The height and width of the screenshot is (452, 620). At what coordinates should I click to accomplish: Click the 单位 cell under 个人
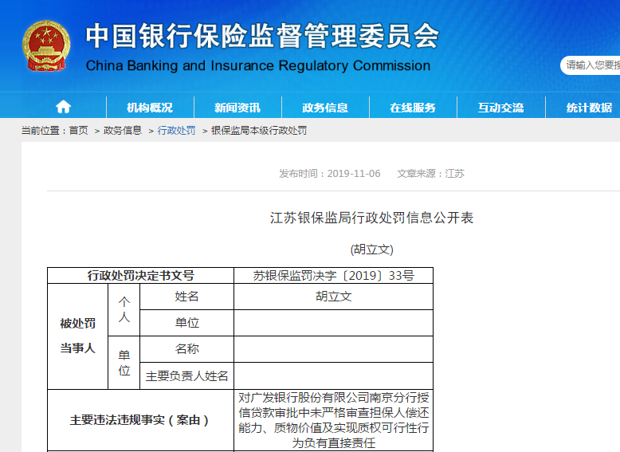(187, 323)
